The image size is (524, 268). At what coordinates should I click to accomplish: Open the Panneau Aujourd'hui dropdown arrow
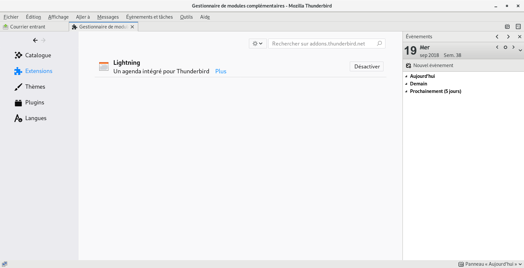tap(520, 264)
